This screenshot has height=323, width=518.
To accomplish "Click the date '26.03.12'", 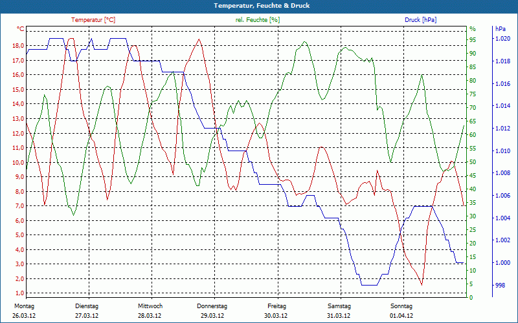I will coord(24,316).
